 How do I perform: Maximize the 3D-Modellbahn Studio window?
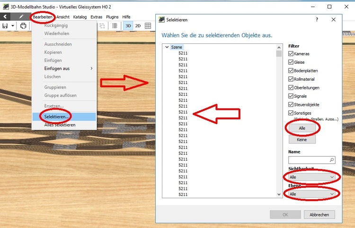click(x=329, y=7)
